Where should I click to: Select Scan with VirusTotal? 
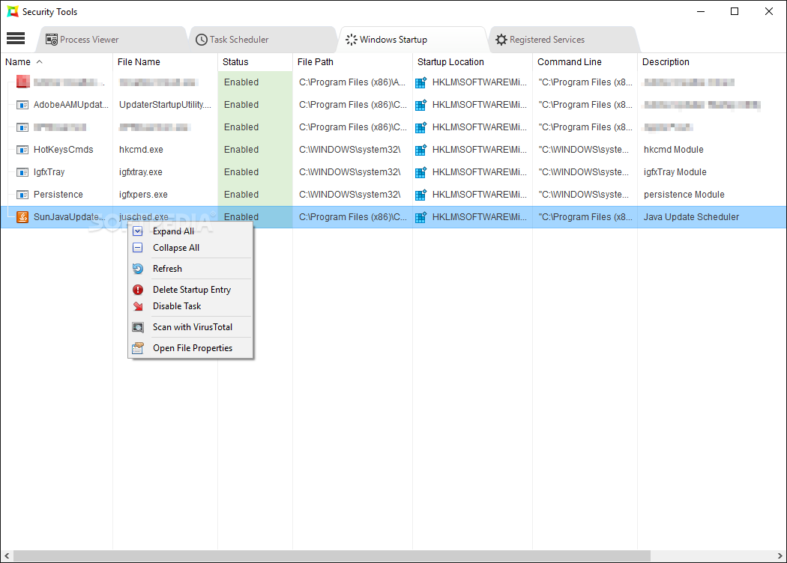190,327
